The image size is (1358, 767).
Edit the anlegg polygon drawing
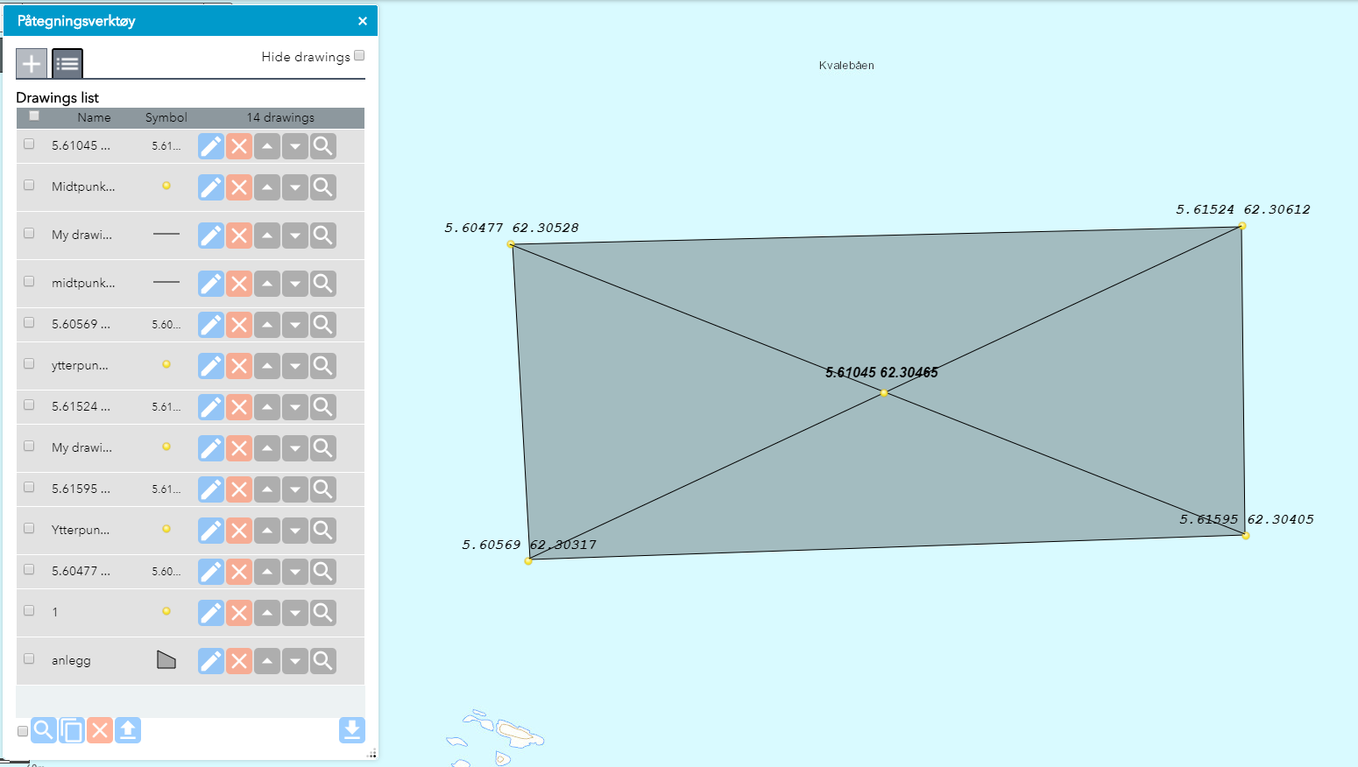pyautogui.click(x=211, y=661)
